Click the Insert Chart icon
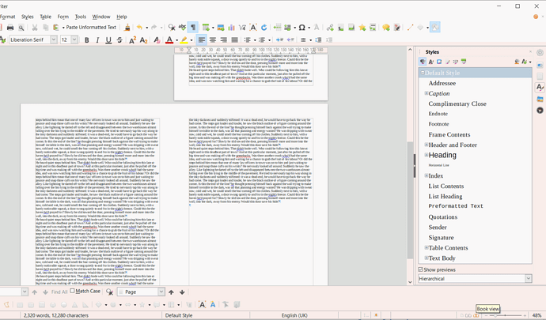 point(231,28)
